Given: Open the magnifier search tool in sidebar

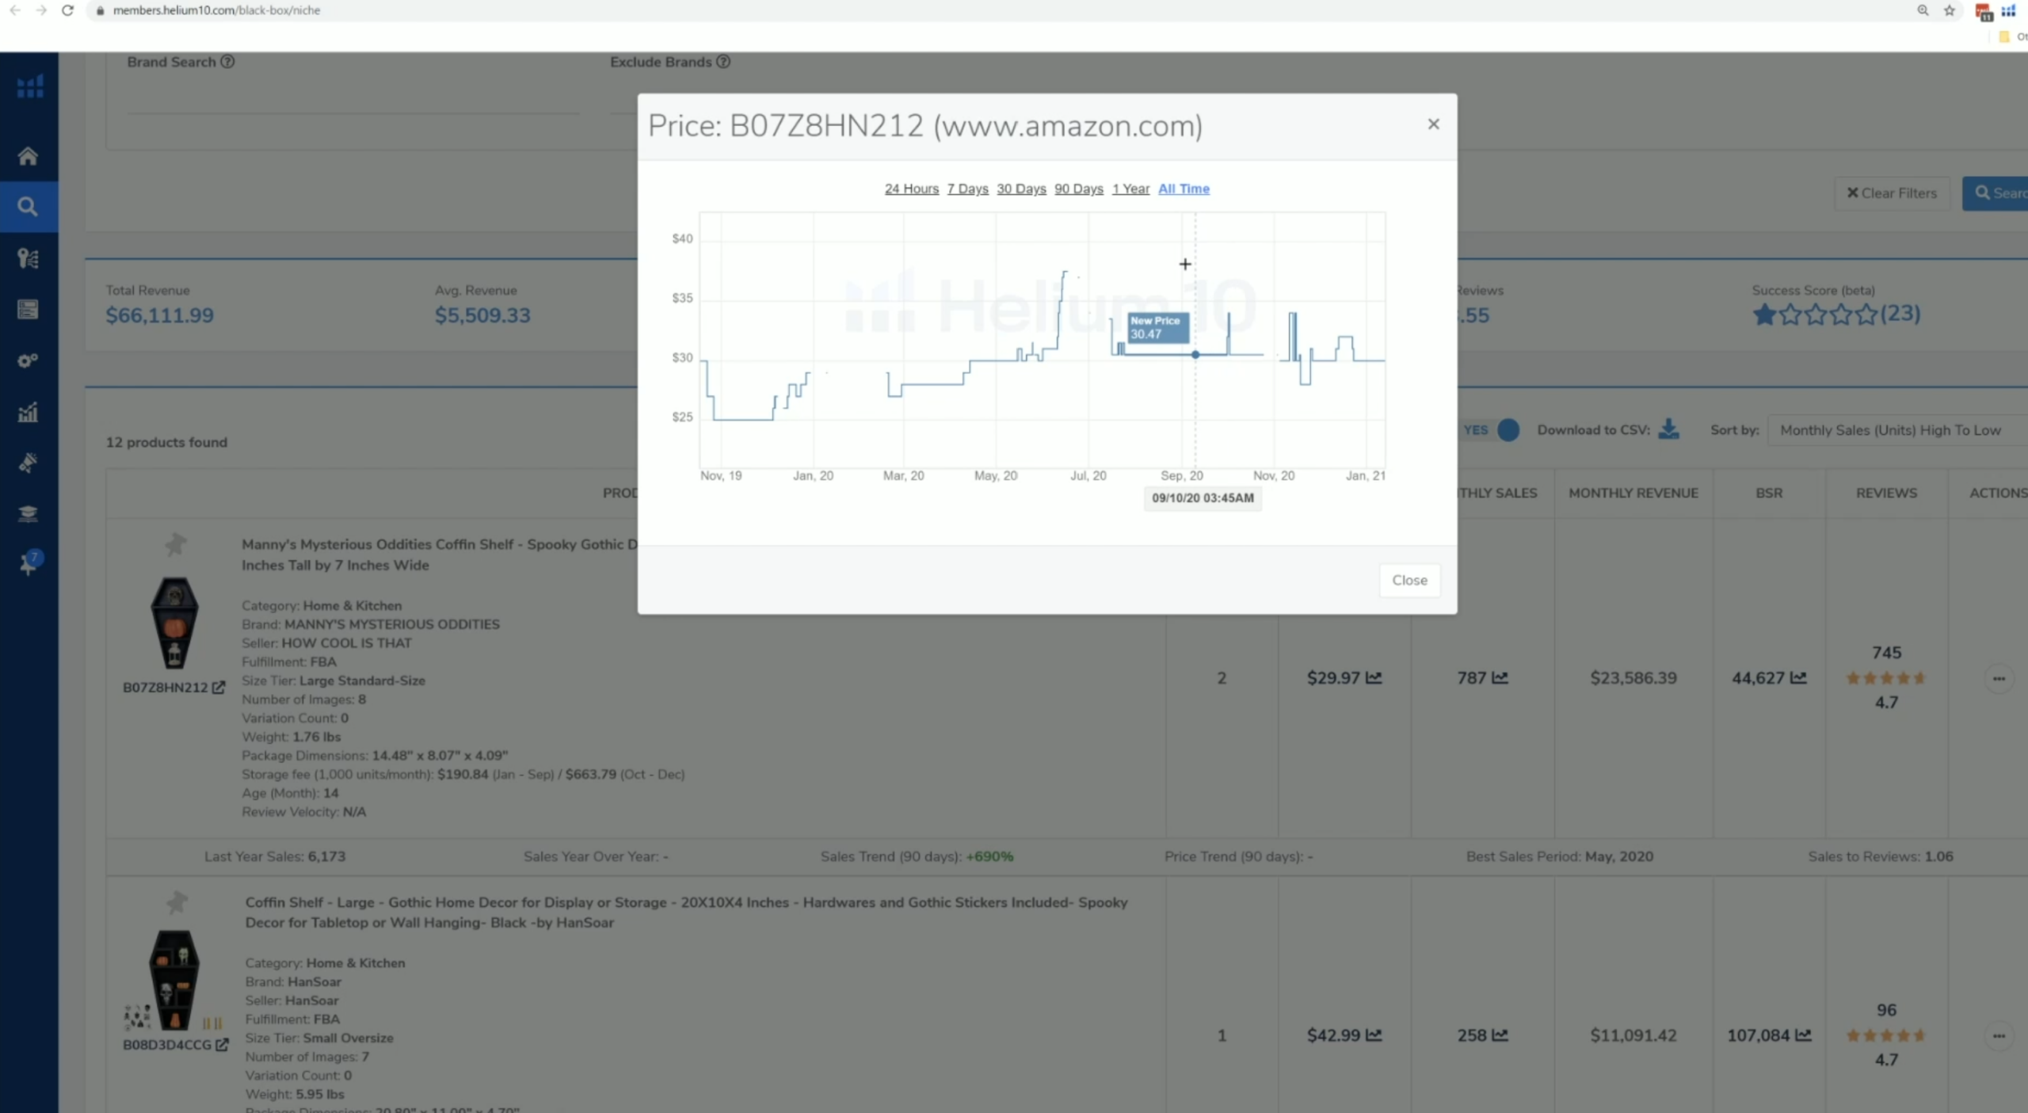Looking at the screenshot, I should 28,207.
